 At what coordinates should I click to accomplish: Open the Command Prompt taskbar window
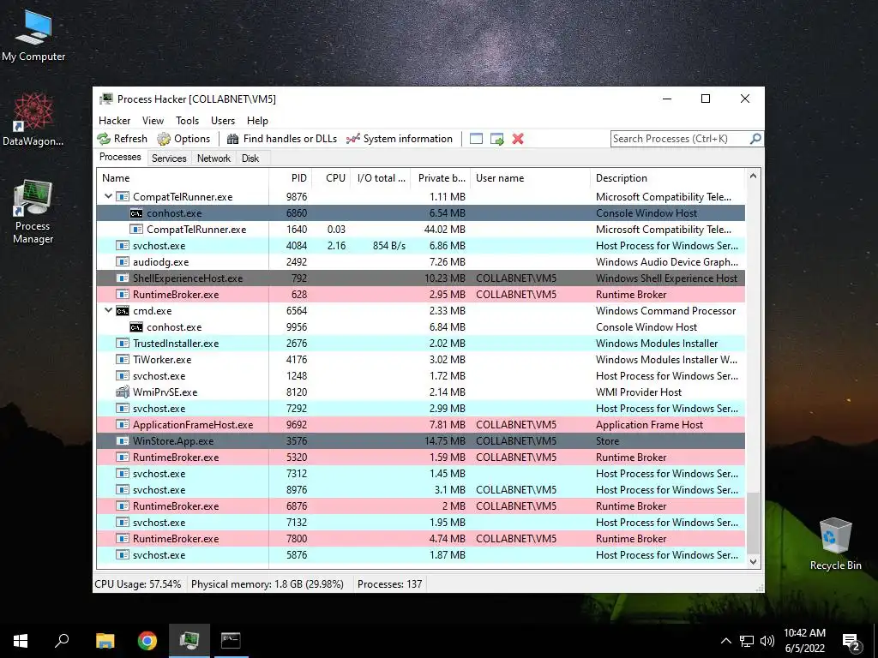point(231,641)
